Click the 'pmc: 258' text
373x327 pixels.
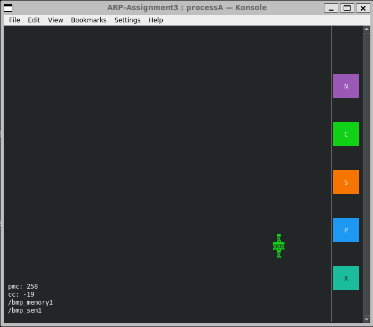(x=23, y=286)
